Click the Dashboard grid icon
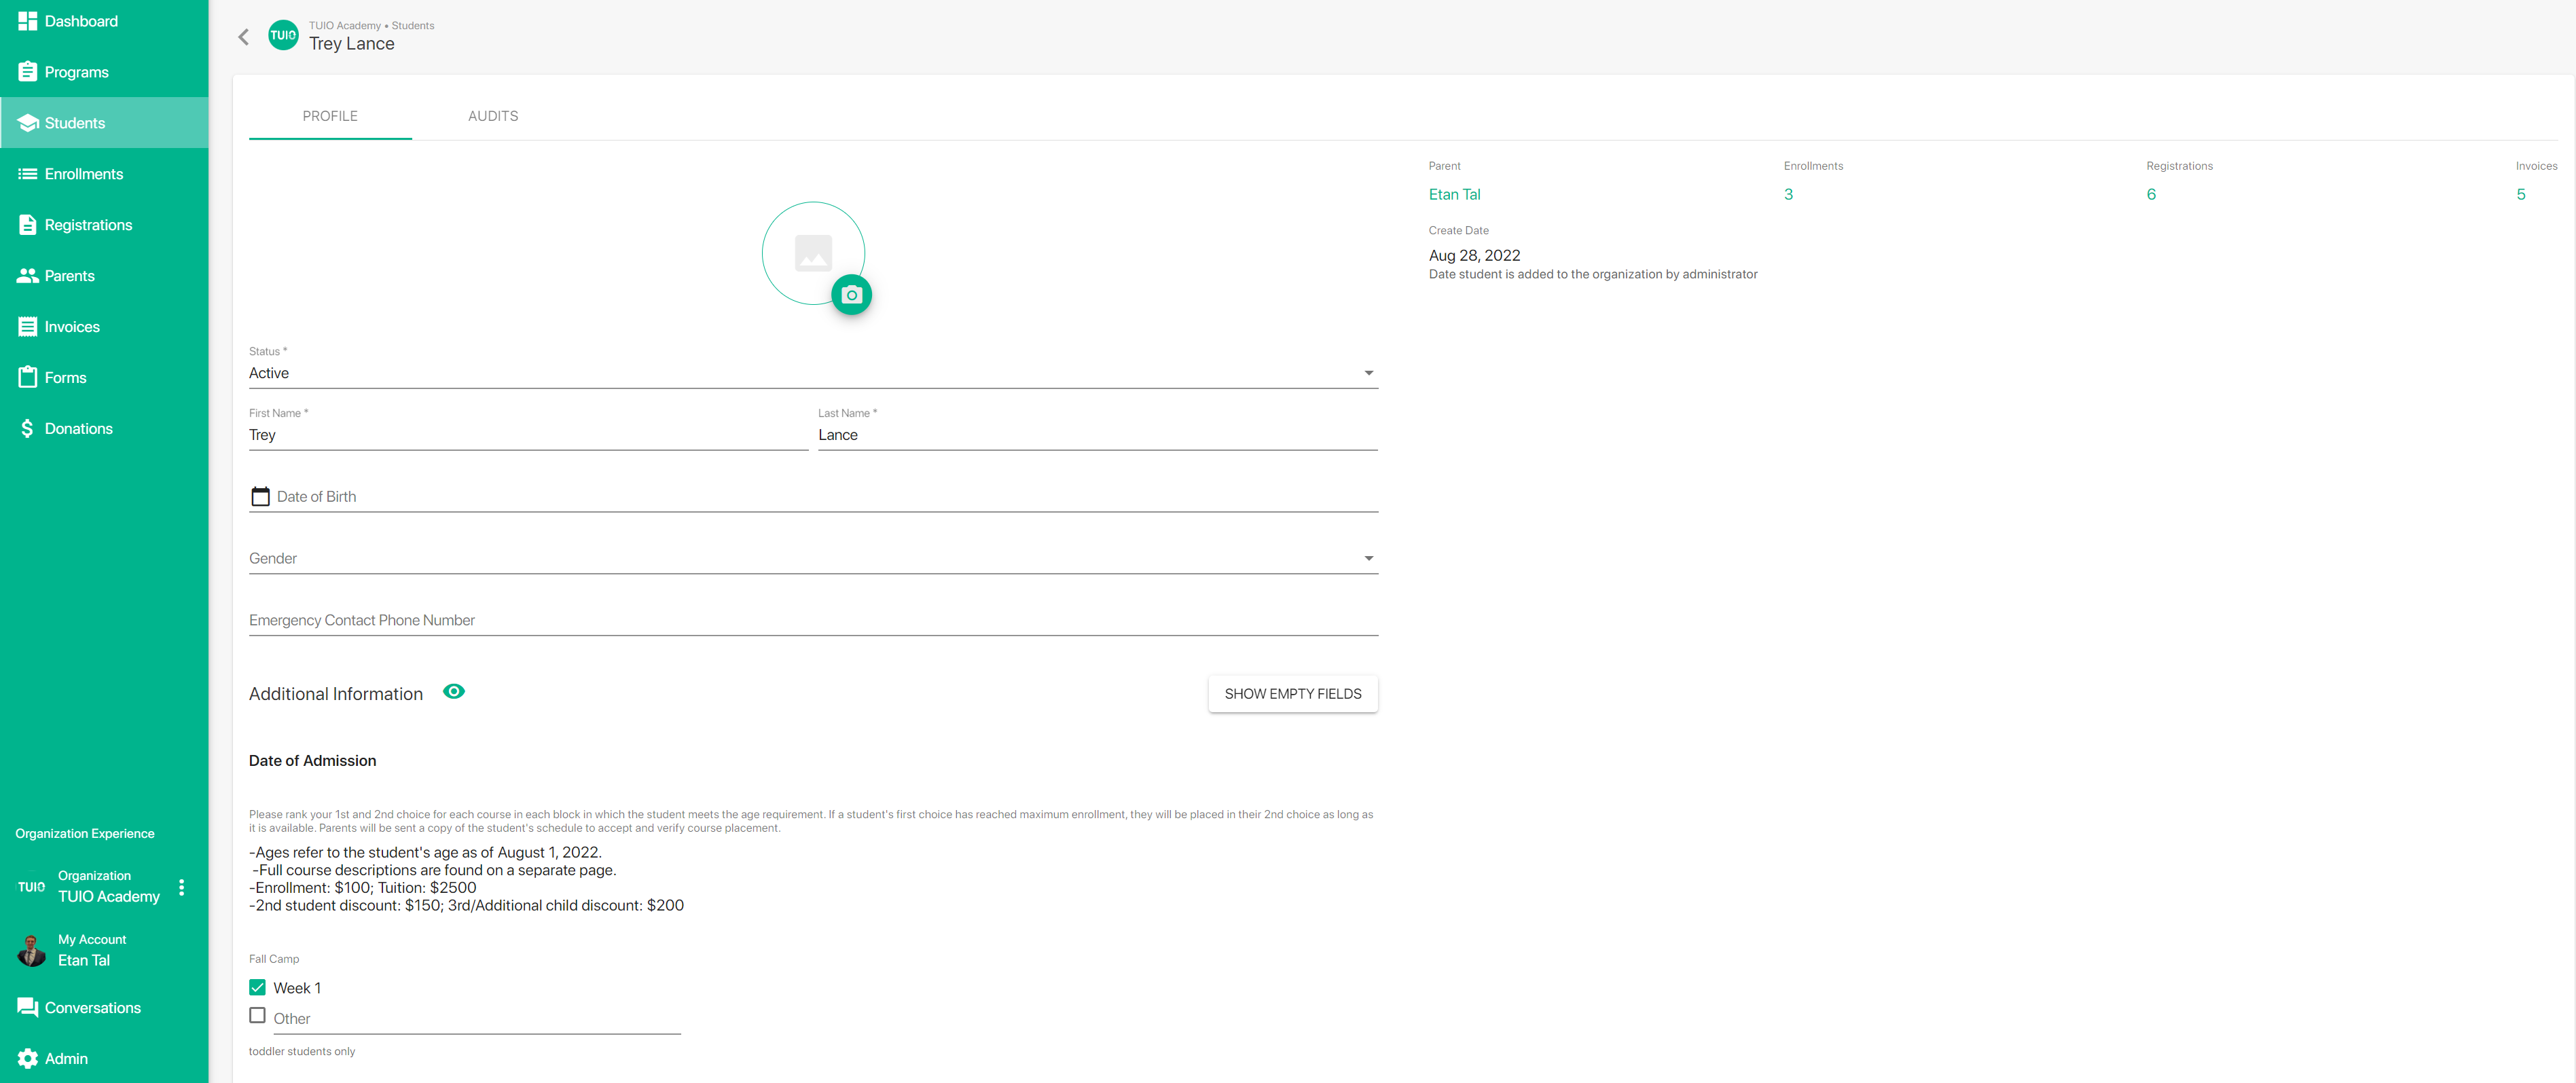 (27, 21)
